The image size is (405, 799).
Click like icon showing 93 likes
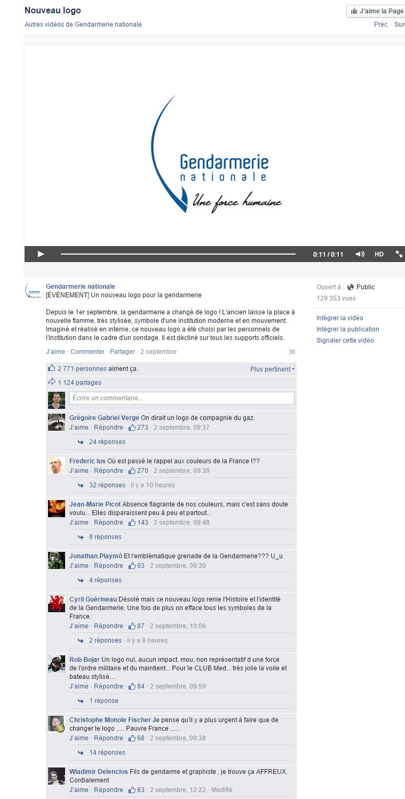tap(132, 565)
